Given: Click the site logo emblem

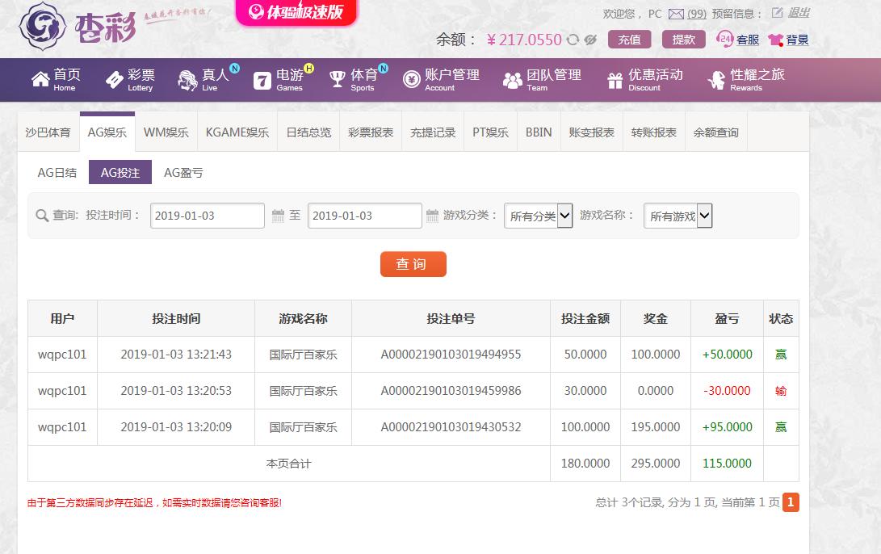Looking at the screenshot, I should pos(42,26).
